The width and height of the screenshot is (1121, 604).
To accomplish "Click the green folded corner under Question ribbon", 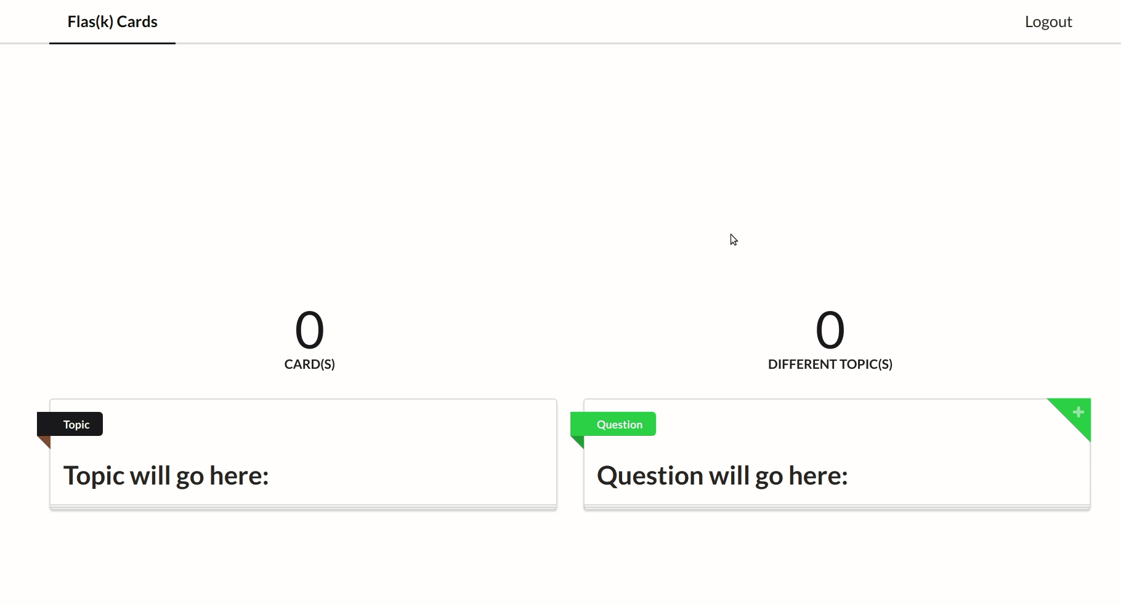I will (579, 440).
